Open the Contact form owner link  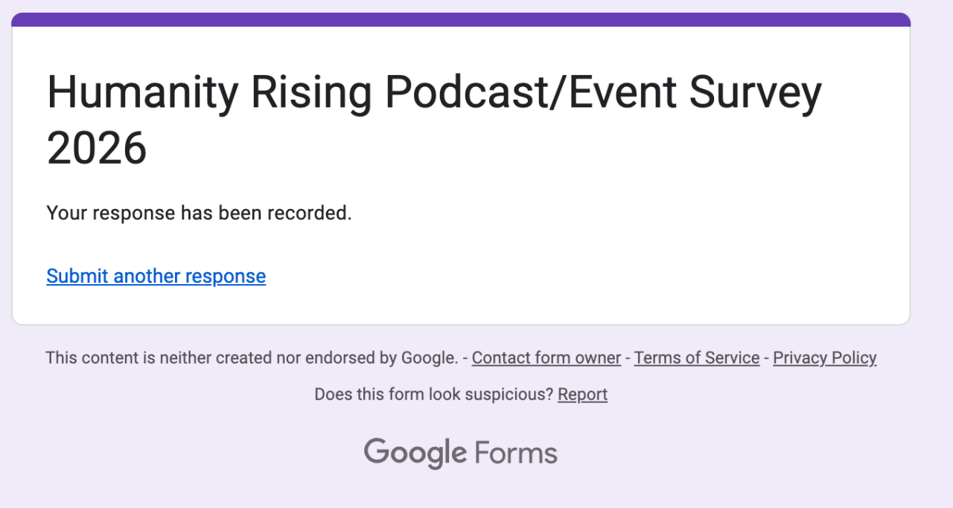pyautogui.click(x=546, y=358)
